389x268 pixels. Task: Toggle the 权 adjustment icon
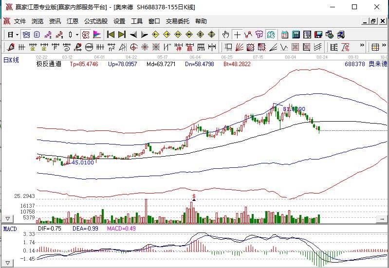[86, 35]
